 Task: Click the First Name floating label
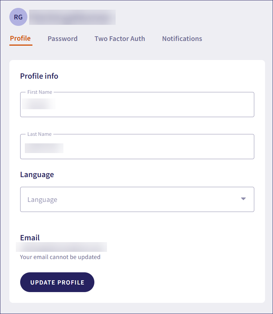click(x=40, y=92)
